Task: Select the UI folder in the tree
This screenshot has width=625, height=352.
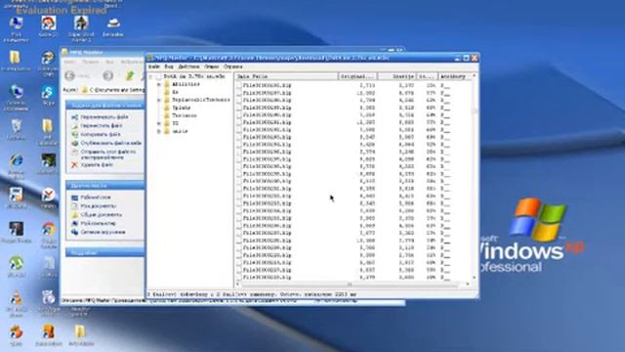Action: [x=176, y=123]
